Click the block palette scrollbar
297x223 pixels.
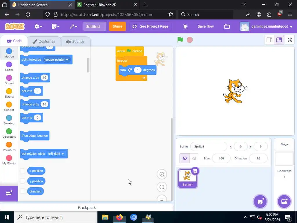88,65
